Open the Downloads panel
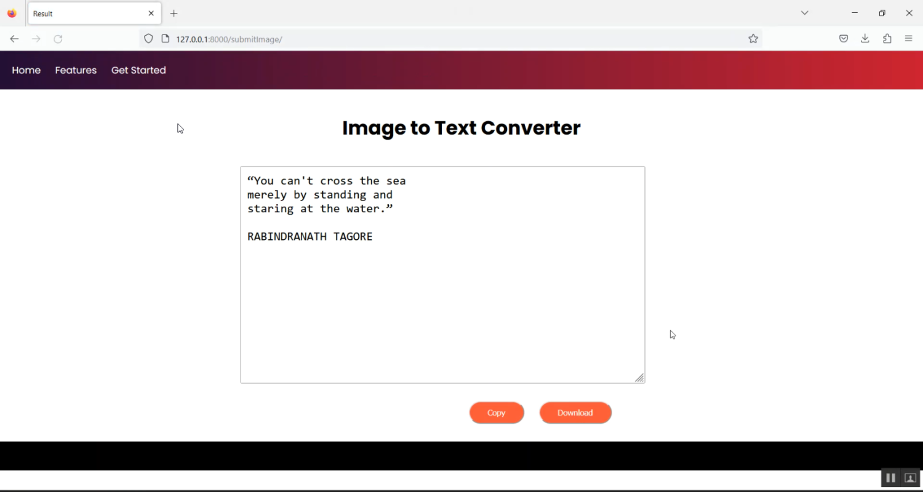923x492 pixels. (x=865, y=39)
